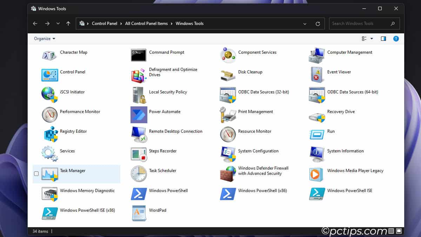Viewport: 421px width, 237px height.
Task: Expand the address bar history dropdown
Action: click(305, 24)
